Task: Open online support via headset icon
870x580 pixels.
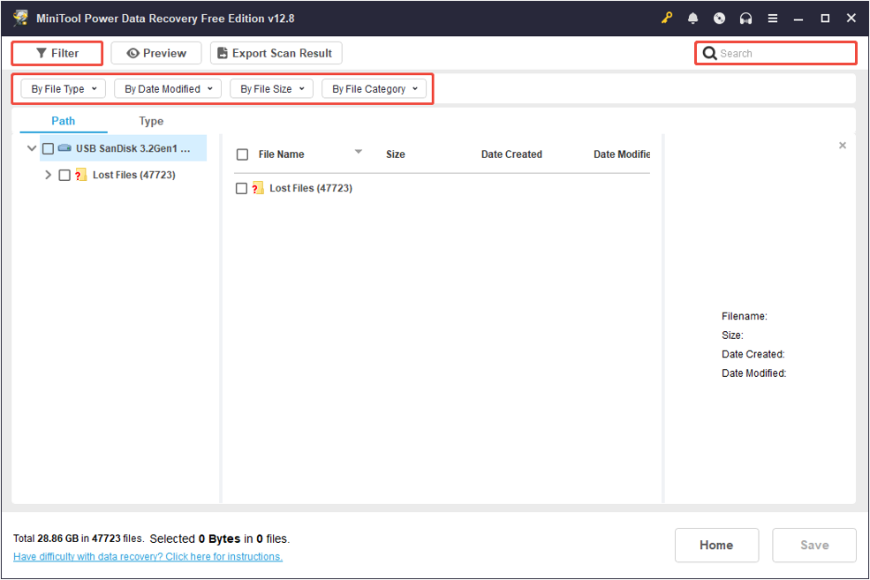Action: [745, 18]
